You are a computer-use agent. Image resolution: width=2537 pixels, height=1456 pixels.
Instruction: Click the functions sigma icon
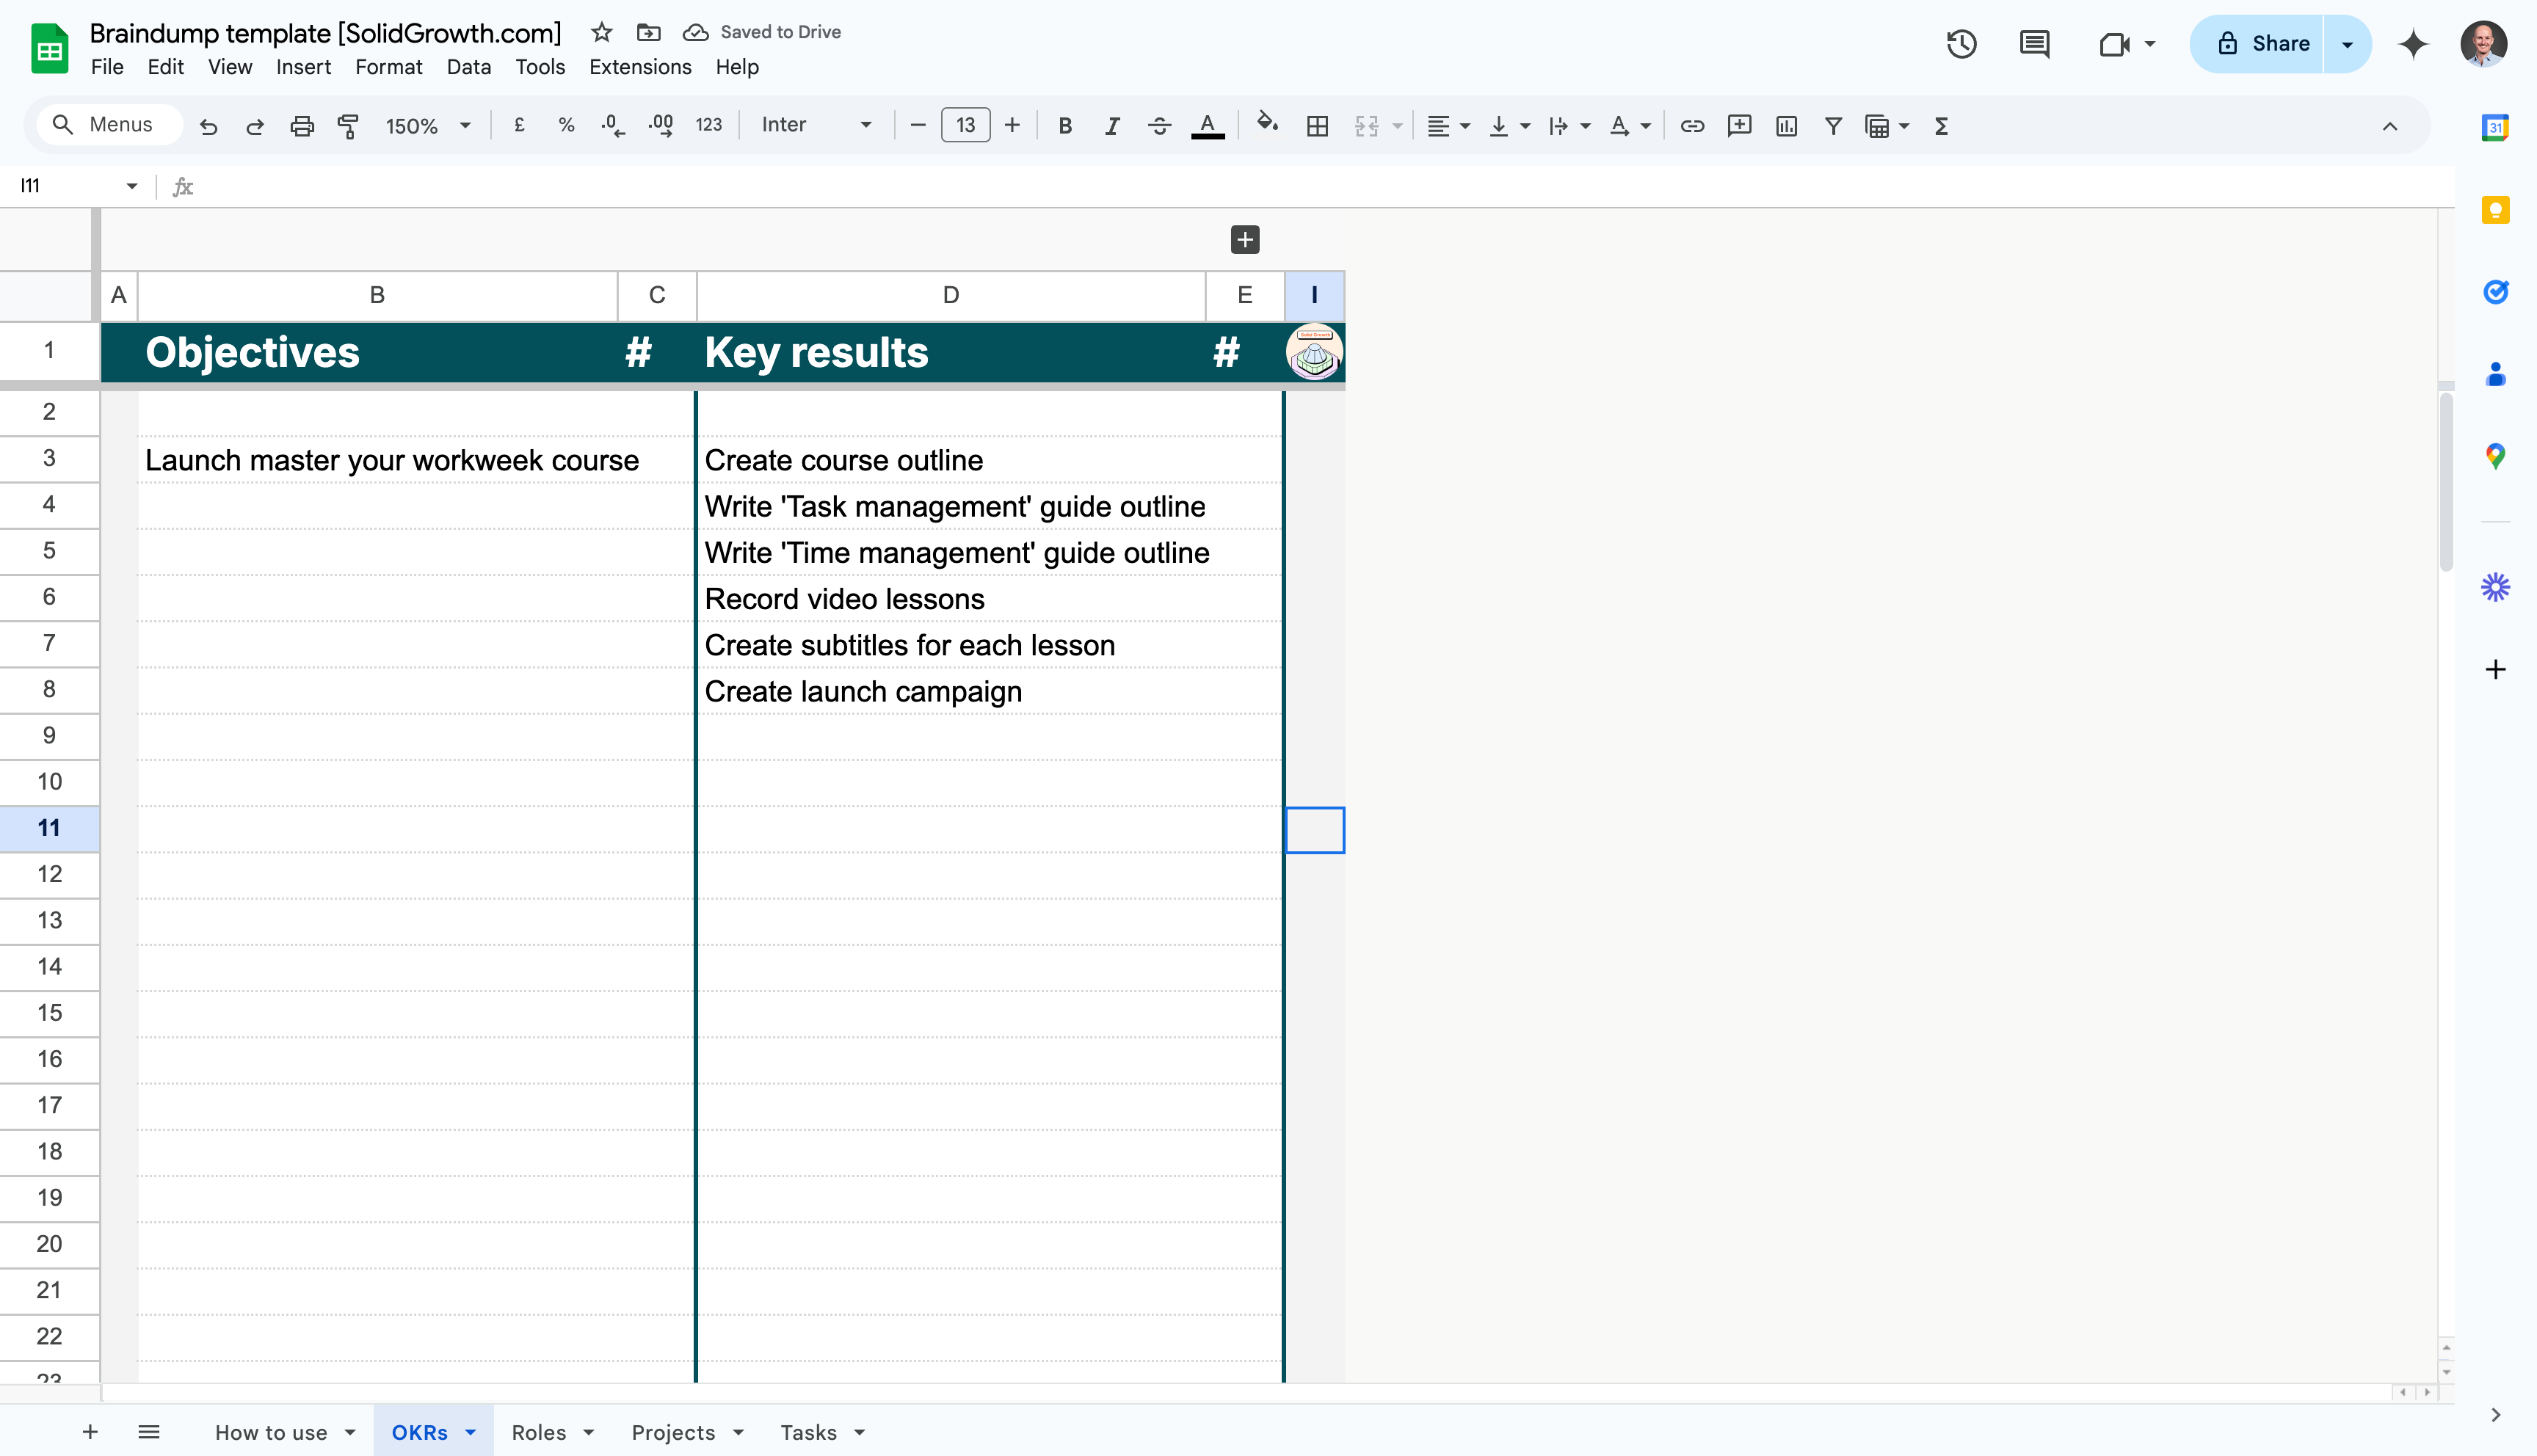1941,126
